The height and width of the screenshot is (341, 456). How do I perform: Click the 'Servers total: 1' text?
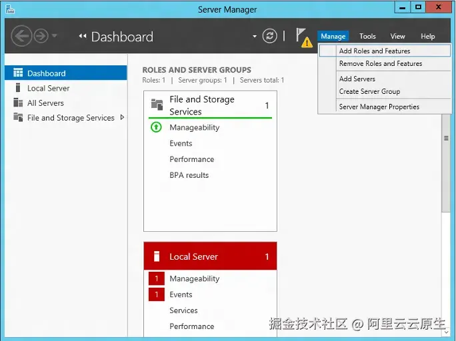[x=262, y=80]
